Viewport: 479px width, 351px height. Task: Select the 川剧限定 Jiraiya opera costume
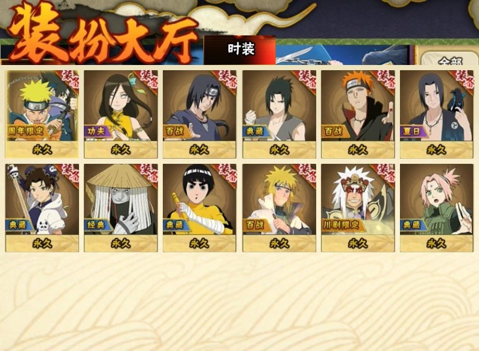[358, 207]
